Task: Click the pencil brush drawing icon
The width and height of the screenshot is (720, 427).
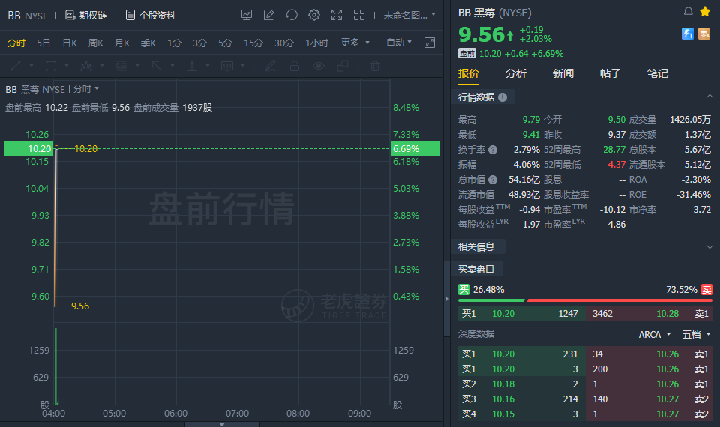Action: coord(271,66)
